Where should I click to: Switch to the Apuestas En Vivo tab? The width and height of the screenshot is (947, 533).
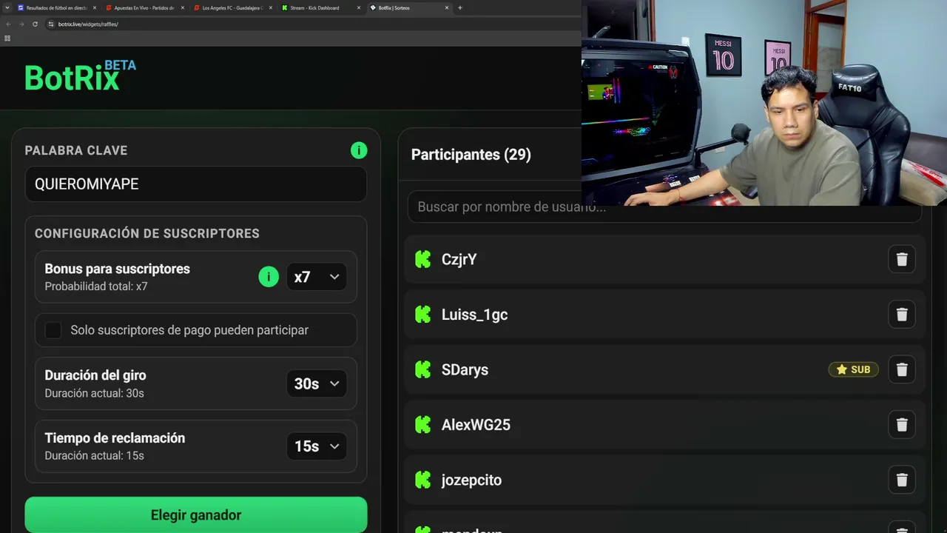[144, 8]
